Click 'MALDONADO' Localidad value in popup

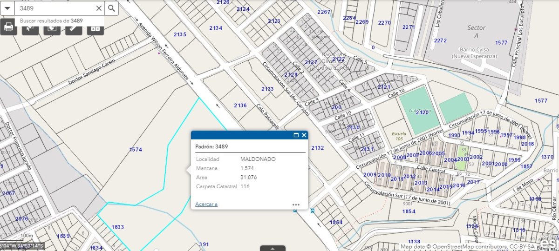tap(258, 159)
